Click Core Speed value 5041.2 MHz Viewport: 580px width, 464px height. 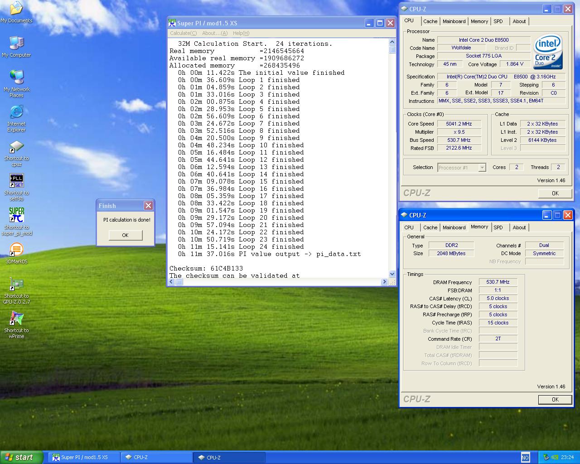coord(459,124)
